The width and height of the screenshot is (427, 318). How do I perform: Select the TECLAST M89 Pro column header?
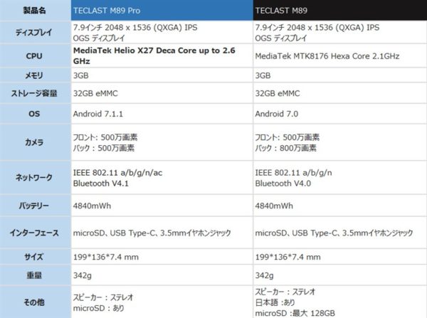click(162, 10)
